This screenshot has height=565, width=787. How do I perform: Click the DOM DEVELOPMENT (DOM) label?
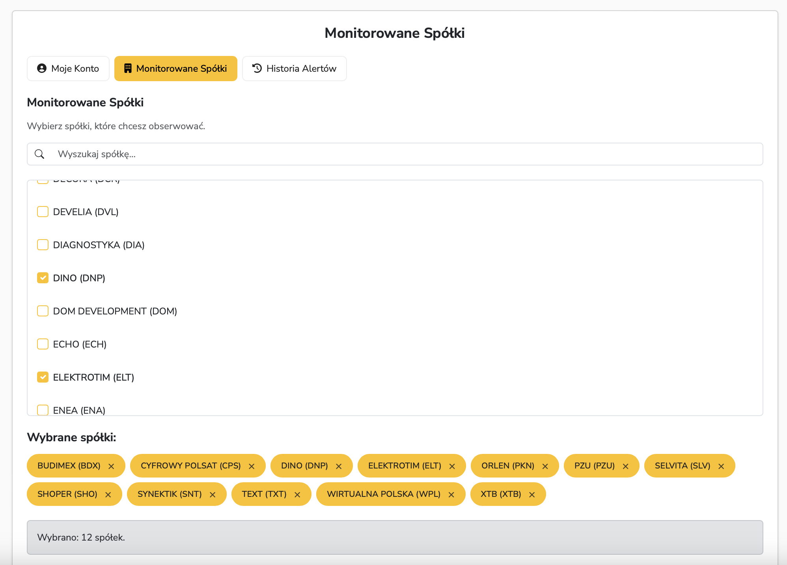[115, 311]
